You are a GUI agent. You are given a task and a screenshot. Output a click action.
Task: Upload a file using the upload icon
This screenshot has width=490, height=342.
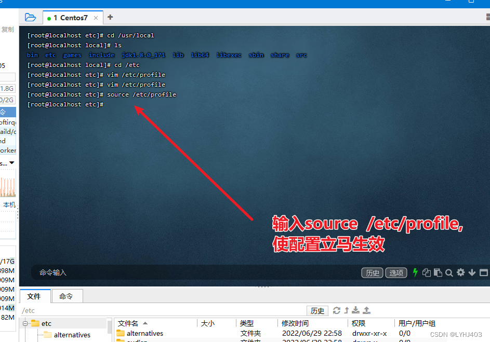[x=366, y=310]
